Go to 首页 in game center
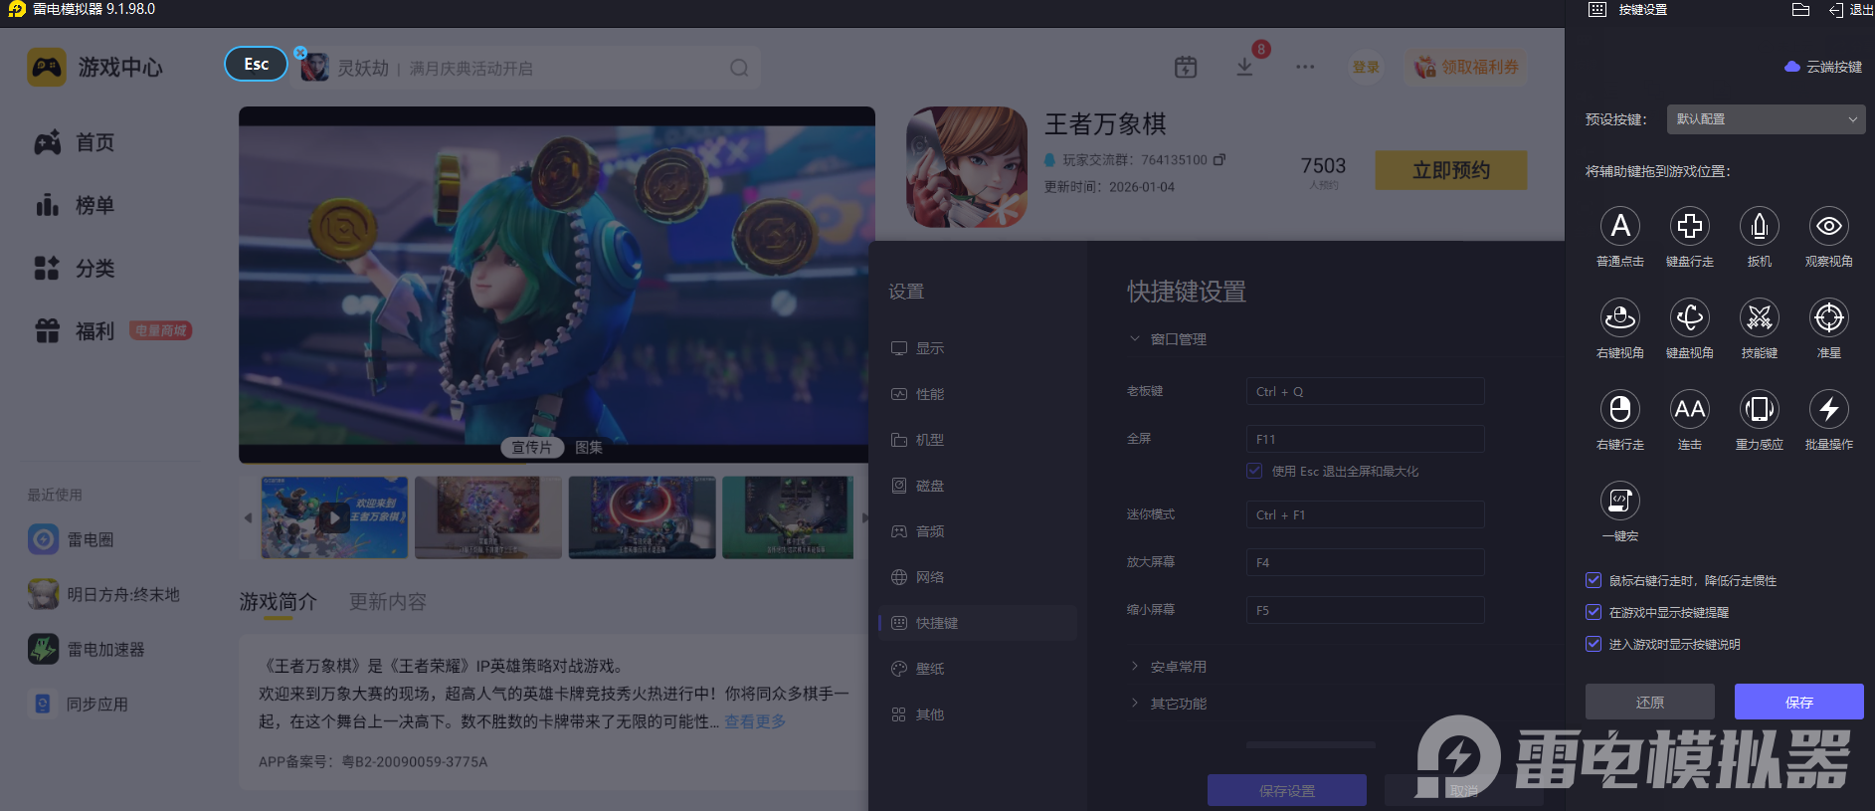The image size is (1875, 811). [75, 142]
